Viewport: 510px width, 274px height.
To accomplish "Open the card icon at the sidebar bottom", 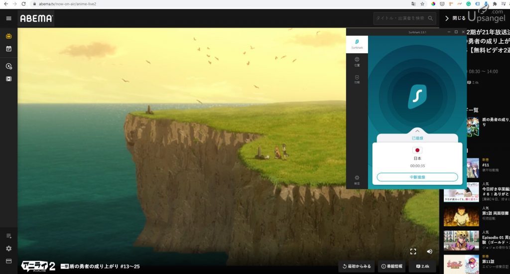I will [x=9, y=261].
